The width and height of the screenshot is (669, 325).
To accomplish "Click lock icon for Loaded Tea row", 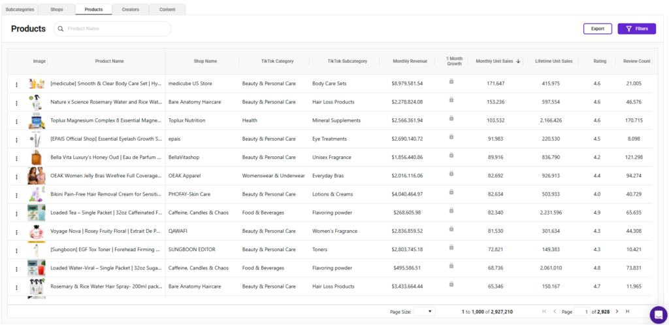I will pyautogui.click(x=451, y=210).
